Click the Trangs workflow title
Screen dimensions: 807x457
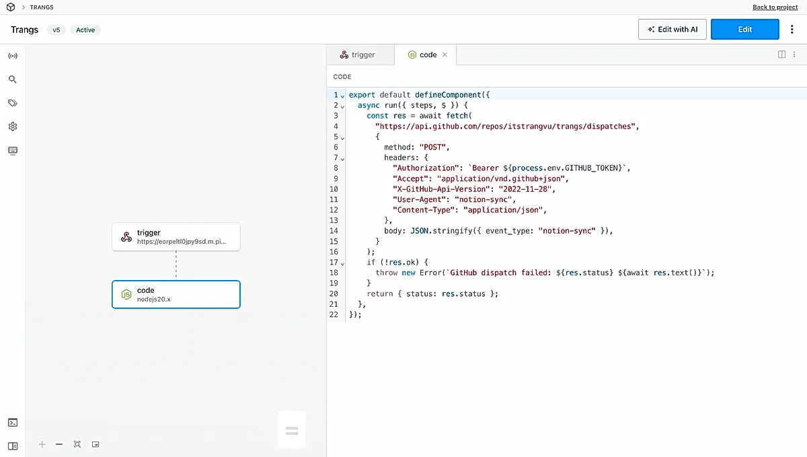[x=25, y=30]
